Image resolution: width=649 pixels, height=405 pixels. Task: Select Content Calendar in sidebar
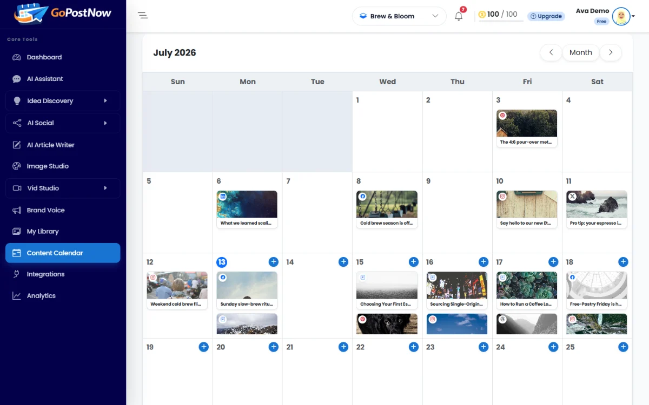point(63,253)
